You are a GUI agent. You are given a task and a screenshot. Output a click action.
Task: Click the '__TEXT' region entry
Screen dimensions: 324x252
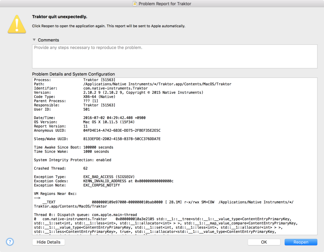coord(49,202)
